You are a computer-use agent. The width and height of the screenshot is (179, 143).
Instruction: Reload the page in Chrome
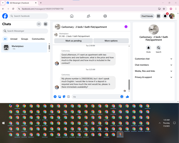pos(13,9)
